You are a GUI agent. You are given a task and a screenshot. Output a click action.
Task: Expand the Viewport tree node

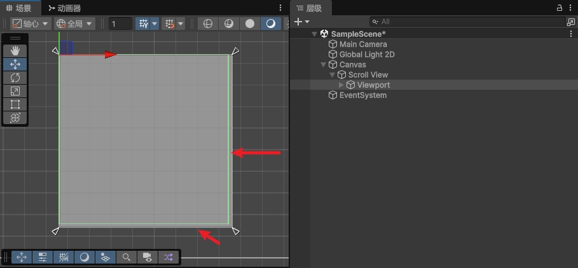[341, 85]
